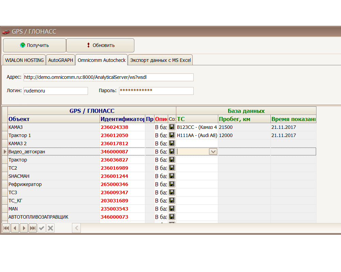The width and height of the screenshot is (341, 272).
Task: Click the Получить button
Action: pos(34,45)
